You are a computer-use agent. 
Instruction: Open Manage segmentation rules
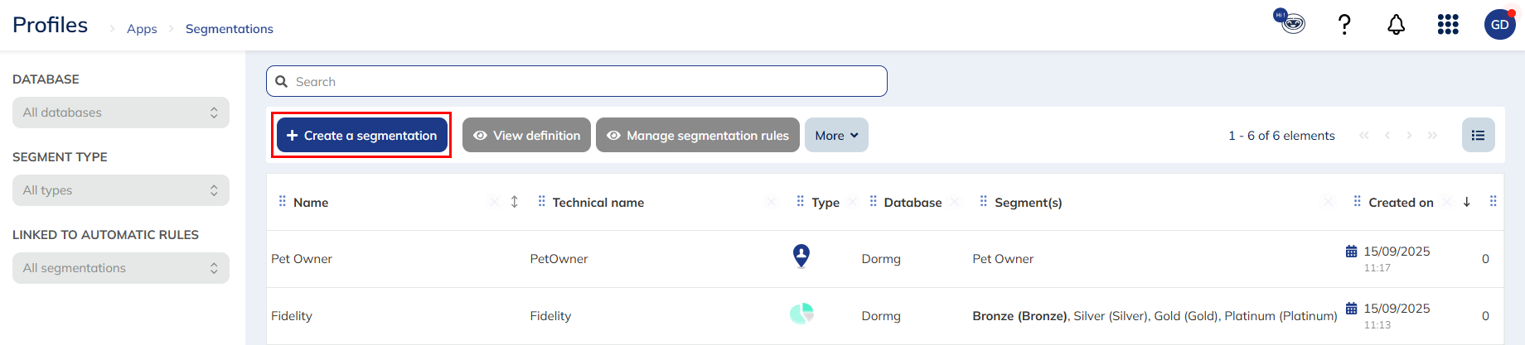[697, 136]
